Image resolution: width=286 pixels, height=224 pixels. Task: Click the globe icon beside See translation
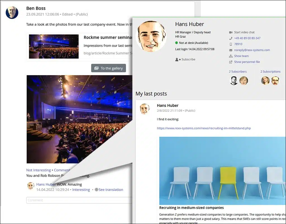[96, 190]
